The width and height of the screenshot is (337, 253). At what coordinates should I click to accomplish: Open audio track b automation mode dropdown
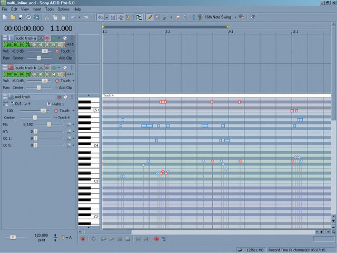(x=73, y=81)
